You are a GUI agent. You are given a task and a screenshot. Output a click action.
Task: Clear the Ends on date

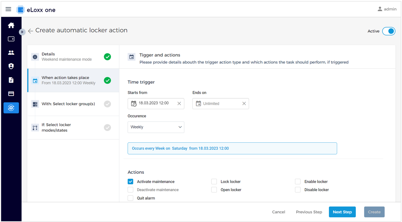244,103
